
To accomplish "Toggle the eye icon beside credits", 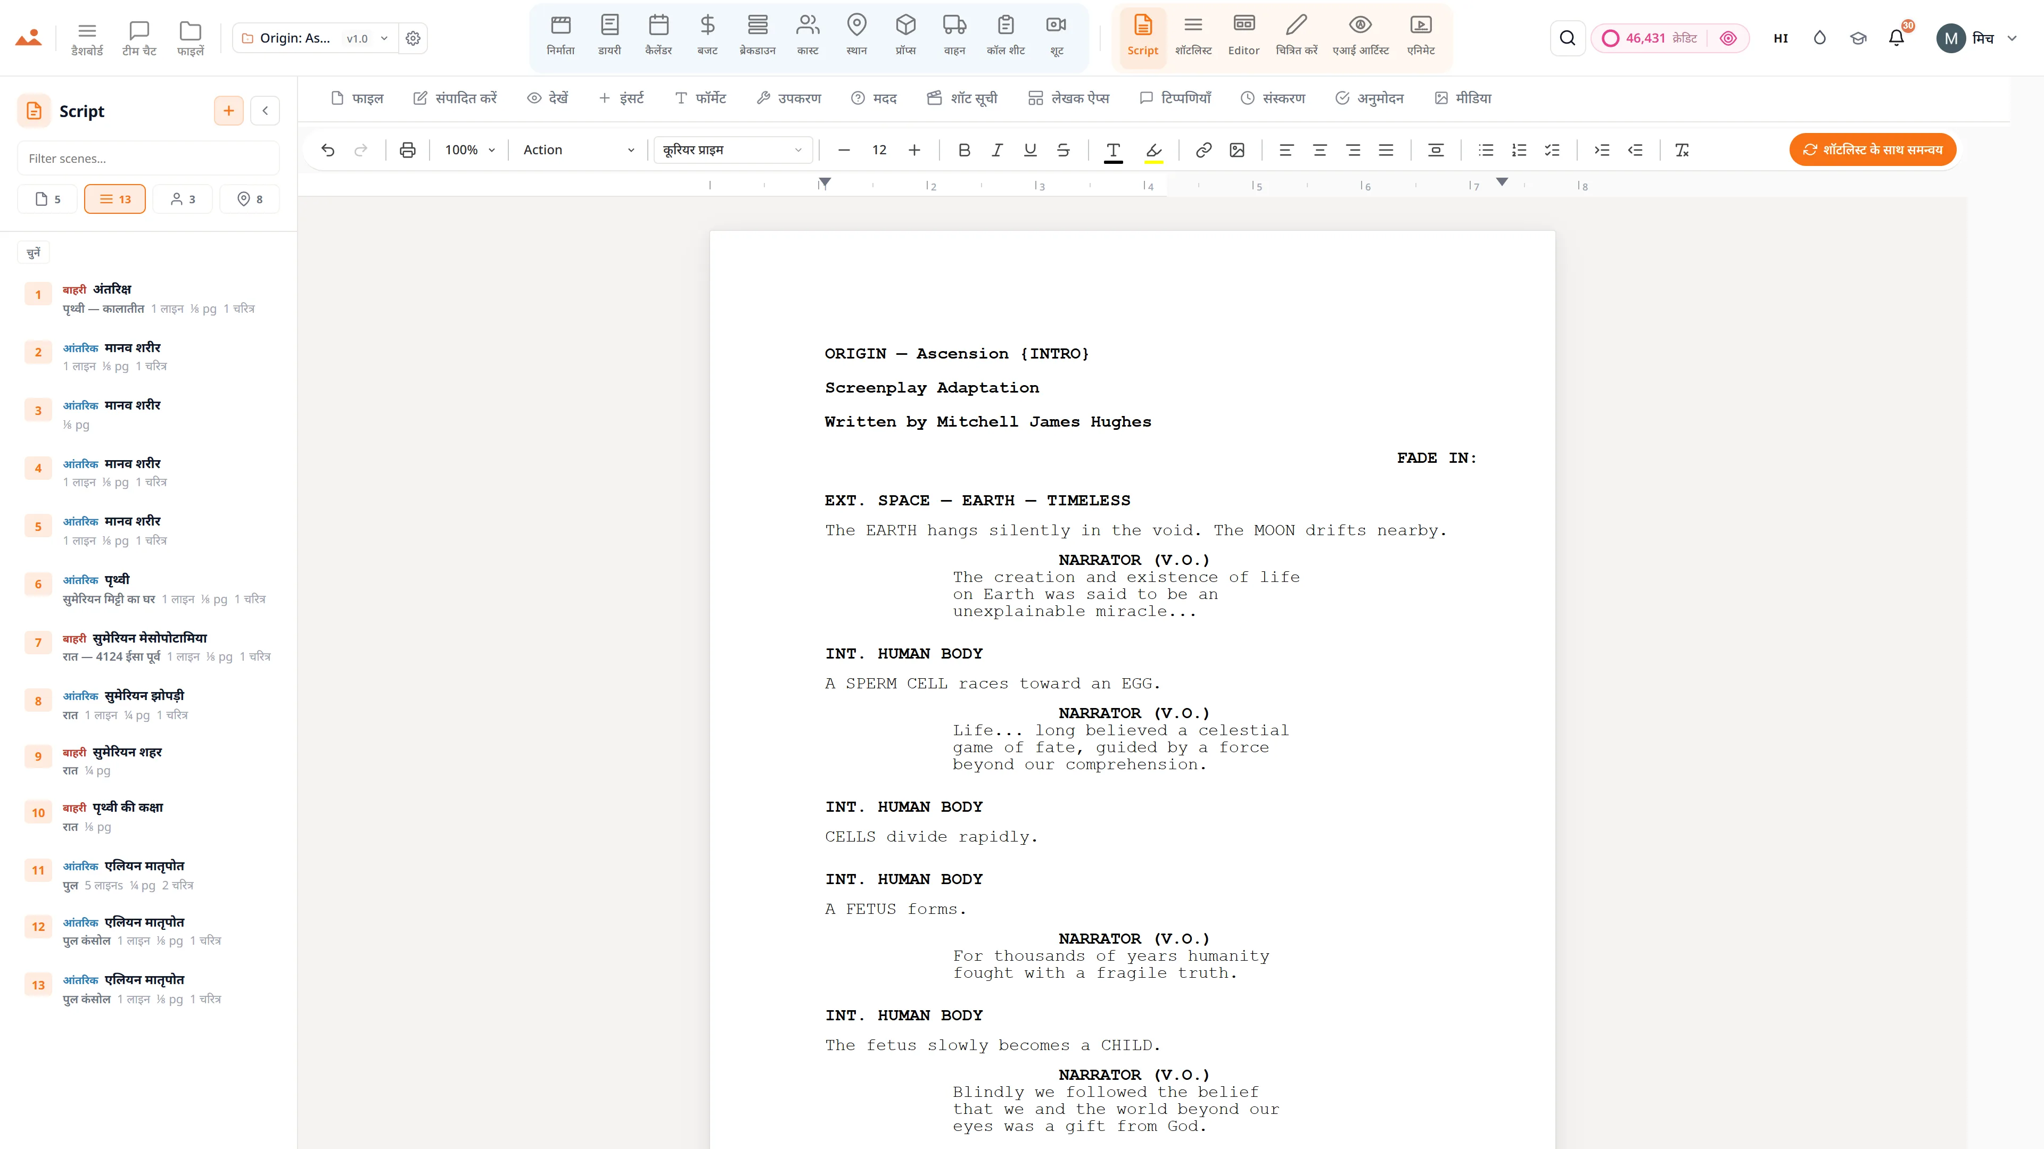I will (x=1728, y=38).
